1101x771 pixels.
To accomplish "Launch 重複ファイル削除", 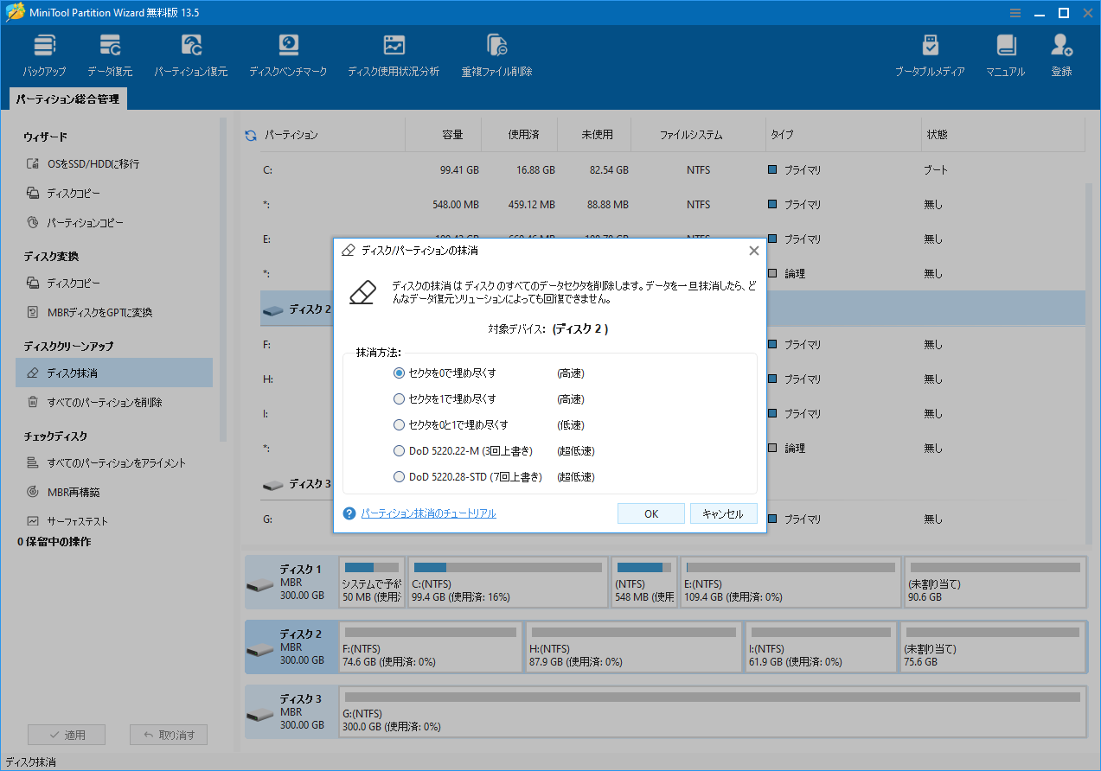I will [x=496, y=52].
